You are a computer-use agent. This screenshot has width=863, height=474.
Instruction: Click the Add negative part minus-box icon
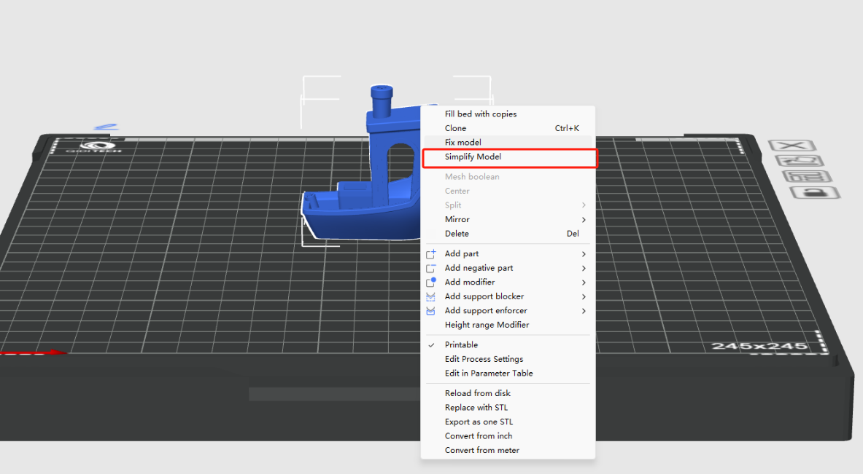pos(430,268)
